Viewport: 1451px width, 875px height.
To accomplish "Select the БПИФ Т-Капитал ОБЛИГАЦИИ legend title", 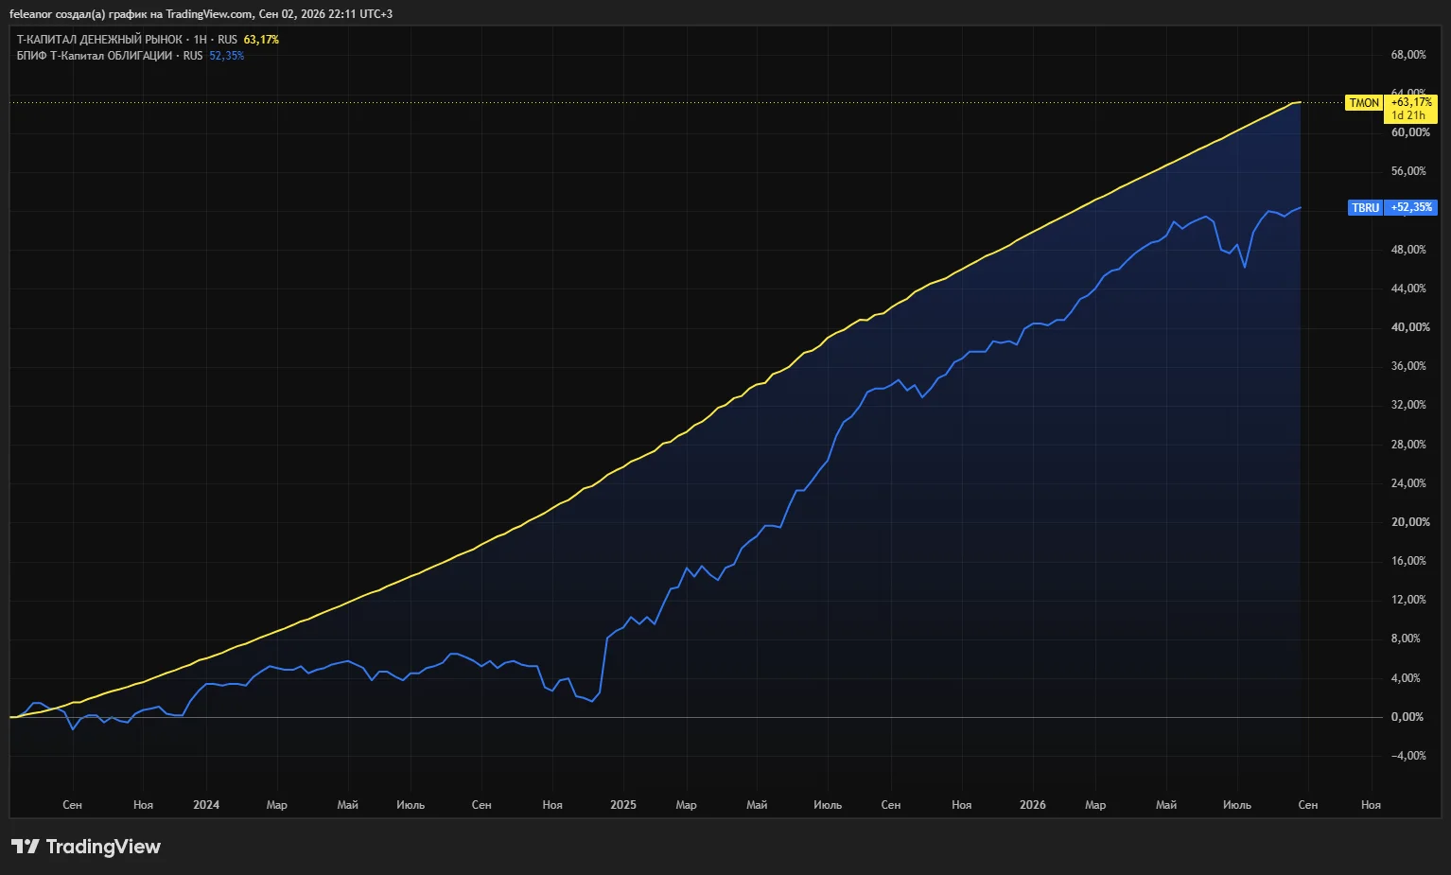I will pos(95,56).
